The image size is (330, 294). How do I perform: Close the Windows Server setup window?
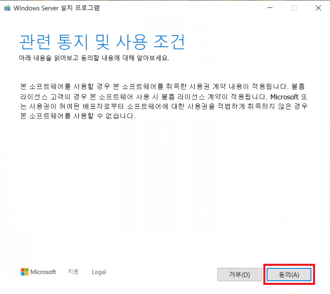pyautogui.click(x=318, y=8)
